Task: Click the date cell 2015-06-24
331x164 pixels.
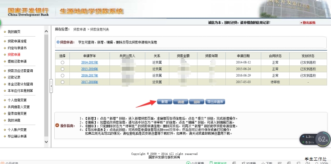Action: (x=243, y=69)
